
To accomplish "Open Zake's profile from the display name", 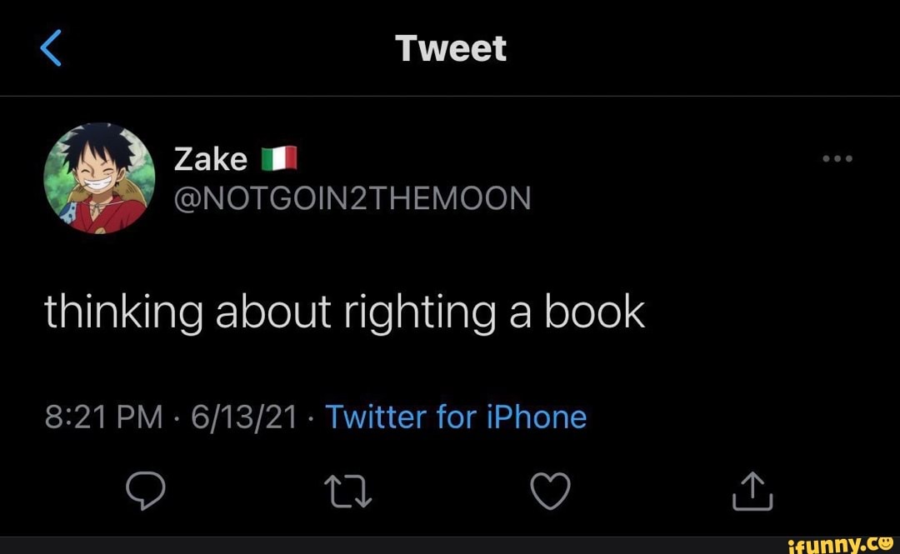I will 209,157.
